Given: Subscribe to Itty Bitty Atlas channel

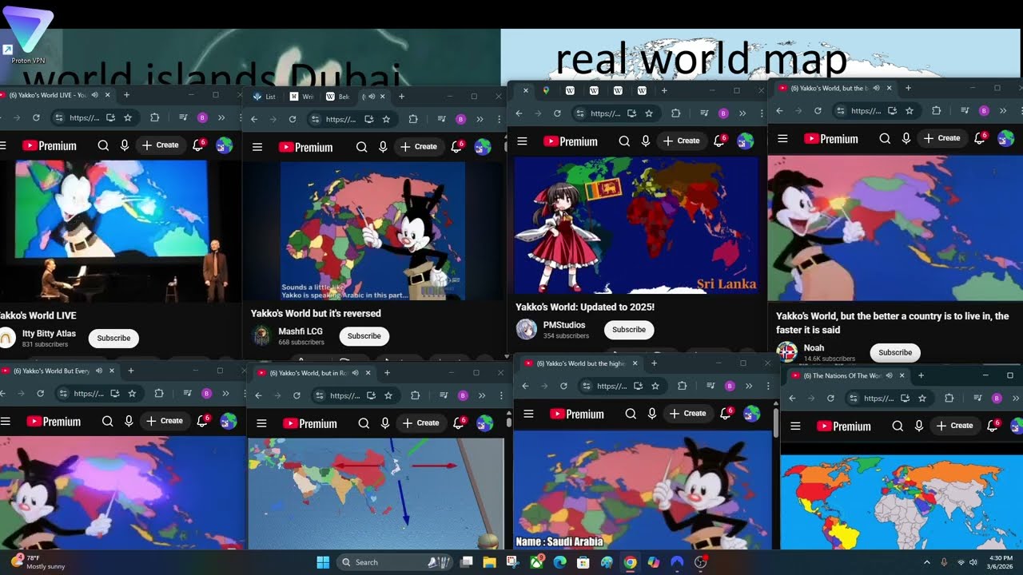Looking at the screenshot, I should (x=113, y=338).
